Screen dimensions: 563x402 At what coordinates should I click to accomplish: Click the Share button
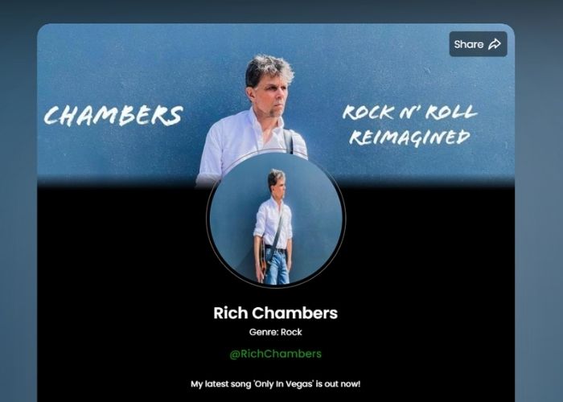[478, 44]
